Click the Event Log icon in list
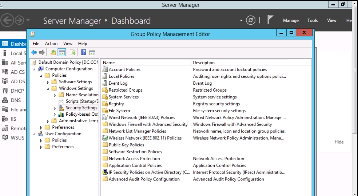Screen dimensions: 358x196 pos(105,83)
